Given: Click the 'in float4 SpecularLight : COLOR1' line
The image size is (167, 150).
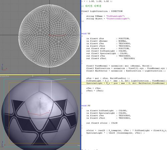Looking at the screenshot, I should coord(107,113).
